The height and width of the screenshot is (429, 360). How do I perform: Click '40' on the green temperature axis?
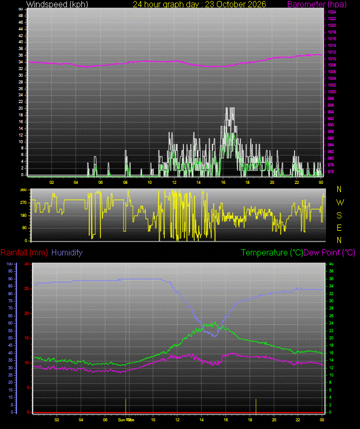point(331,264)
